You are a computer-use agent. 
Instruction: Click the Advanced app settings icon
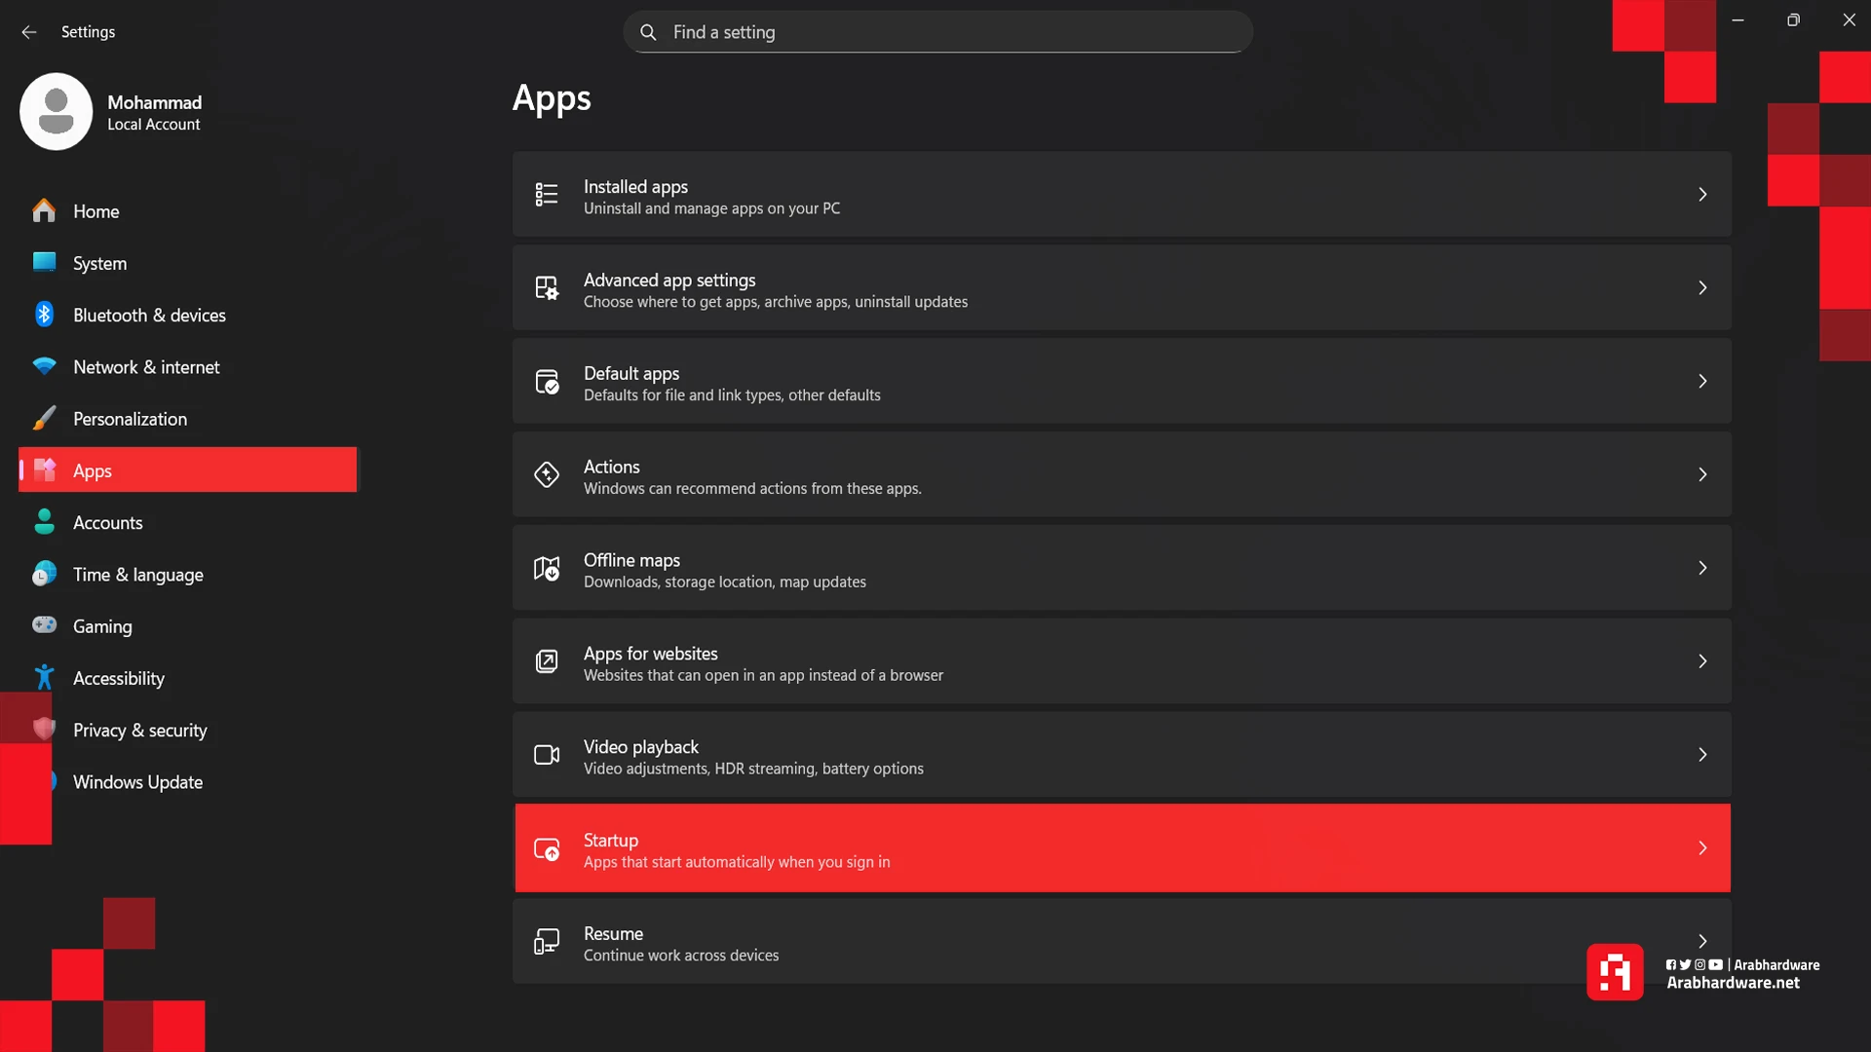tap(547, 288)
